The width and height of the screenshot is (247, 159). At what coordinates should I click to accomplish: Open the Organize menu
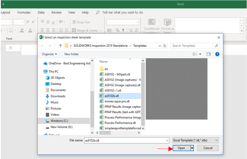point(49,54)
